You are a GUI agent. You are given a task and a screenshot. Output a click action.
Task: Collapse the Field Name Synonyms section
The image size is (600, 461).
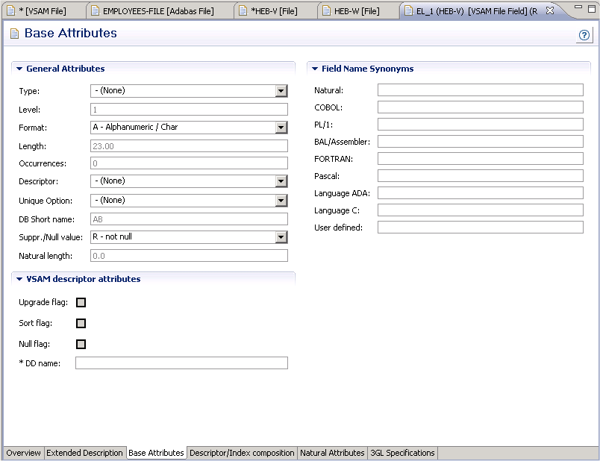[313, 68]
